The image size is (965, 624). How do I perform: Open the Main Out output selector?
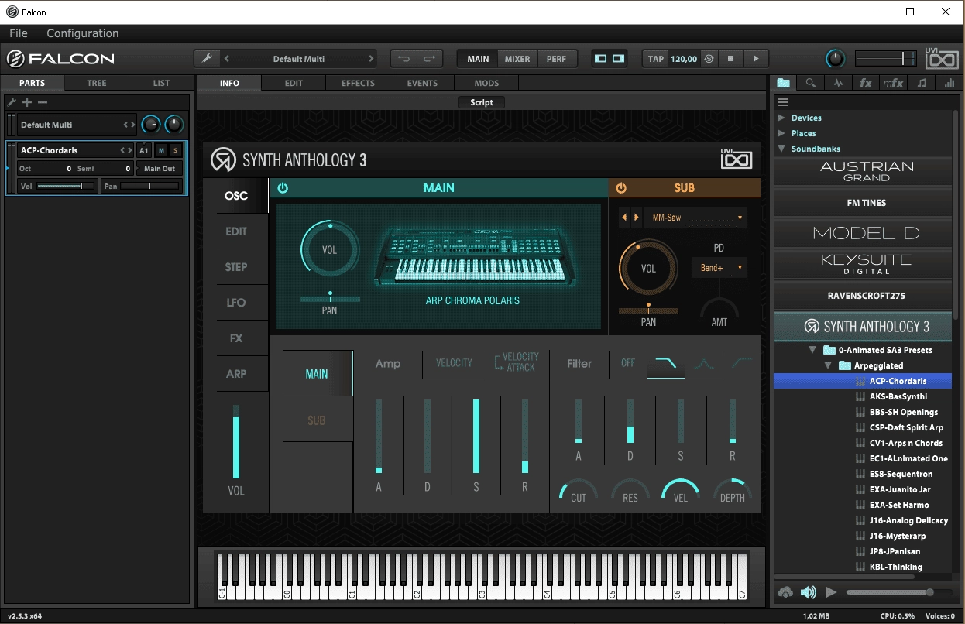[x=160, y=168]
